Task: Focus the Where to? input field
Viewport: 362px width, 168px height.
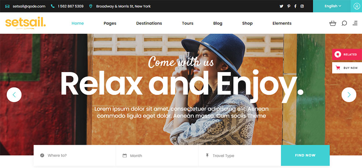Action: pyautogui.click(x=75, y=156)
